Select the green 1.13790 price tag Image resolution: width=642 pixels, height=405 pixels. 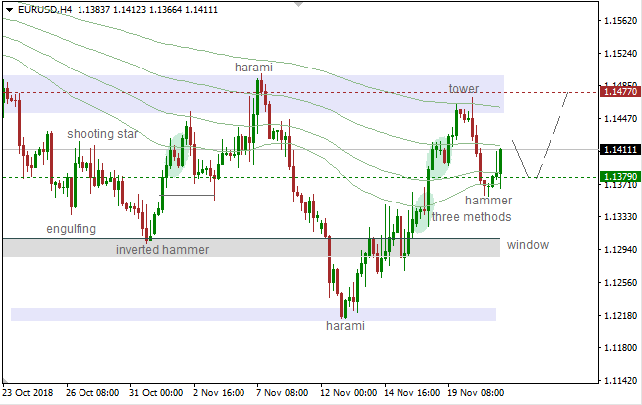(620, 177)
